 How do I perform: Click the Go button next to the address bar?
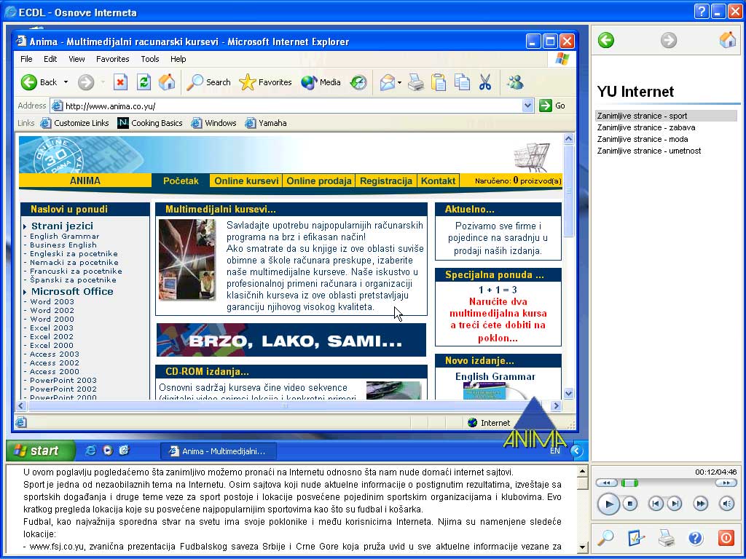click(550, 106)
